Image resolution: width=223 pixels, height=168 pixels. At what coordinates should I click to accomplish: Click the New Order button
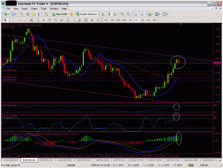[x=60, y=14]
